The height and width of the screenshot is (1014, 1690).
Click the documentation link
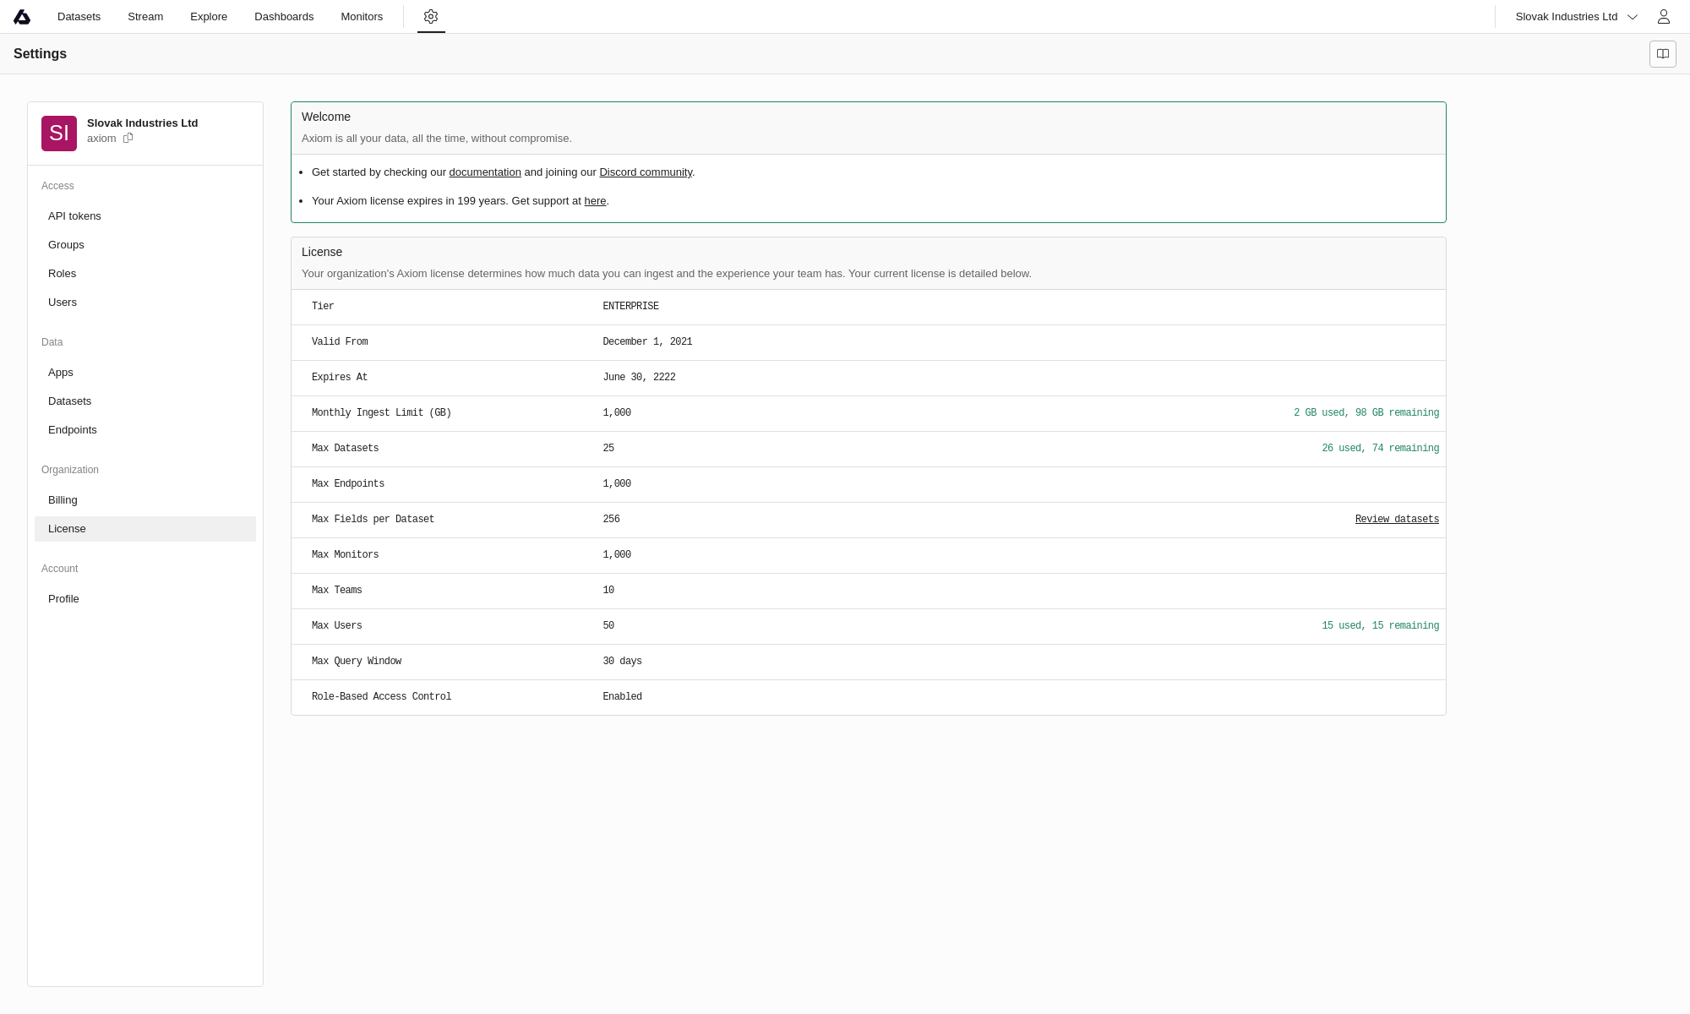[485, 172]
